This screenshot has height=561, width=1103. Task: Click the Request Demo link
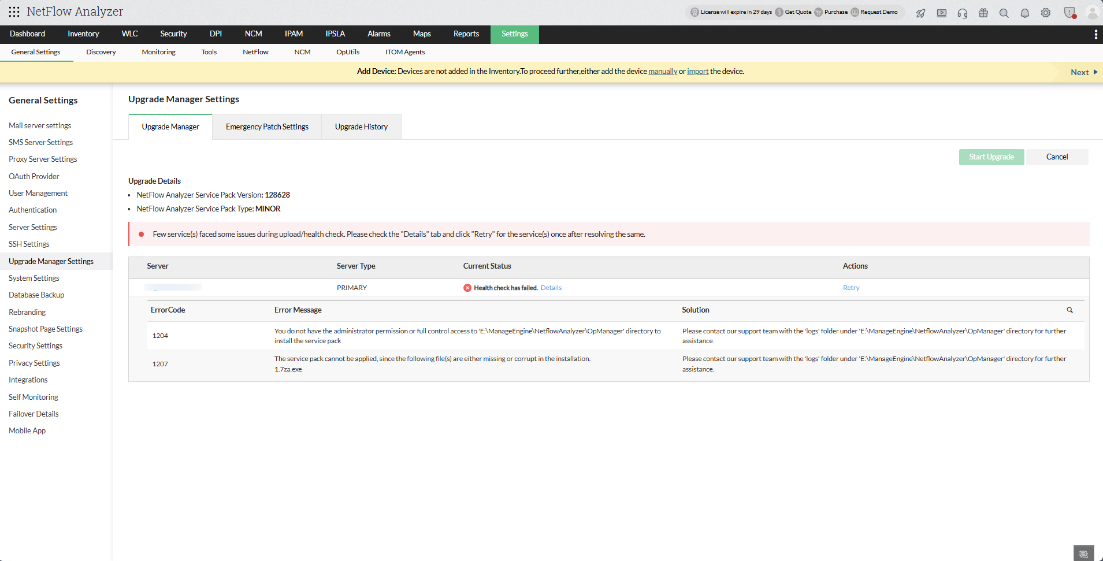click(x=874, y=12)
